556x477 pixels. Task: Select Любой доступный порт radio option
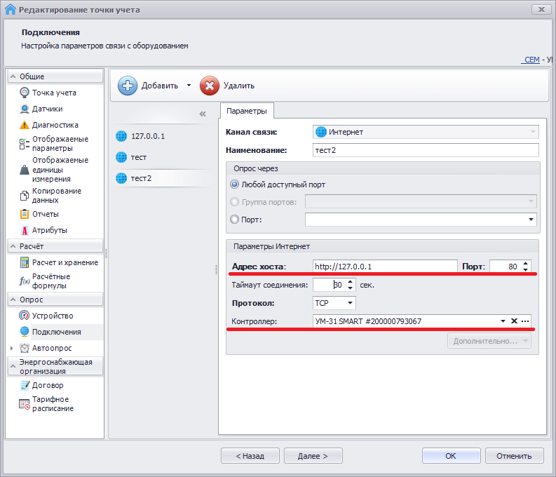pyautogui.click(x=235, y=184)
